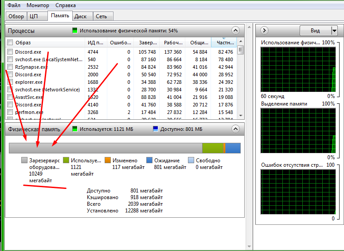Sort by the Общи... column header

[x=198, y=43]
